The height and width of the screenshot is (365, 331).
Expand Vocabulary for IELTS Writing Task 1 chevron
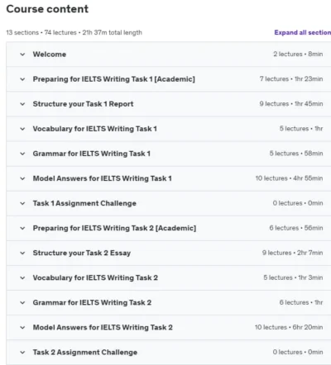(x=22, y=129)
